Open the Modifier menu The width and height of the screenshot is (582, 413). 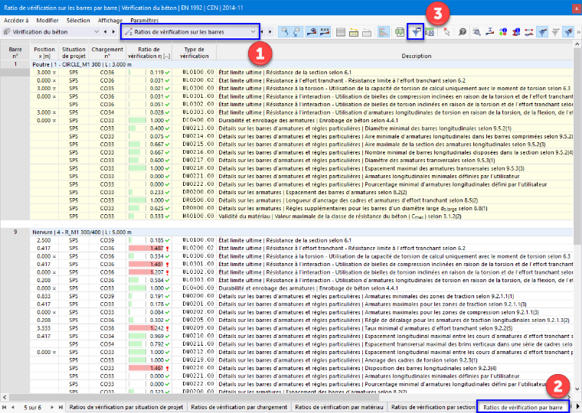coord(47,21)
